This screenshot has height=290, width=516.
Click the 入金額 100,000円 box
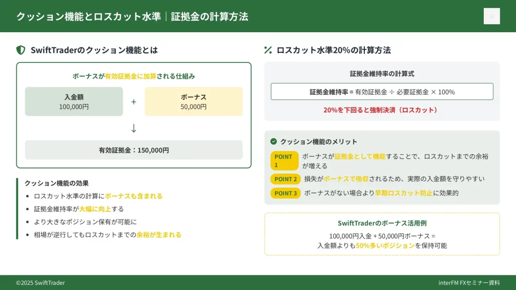(74, 102)
